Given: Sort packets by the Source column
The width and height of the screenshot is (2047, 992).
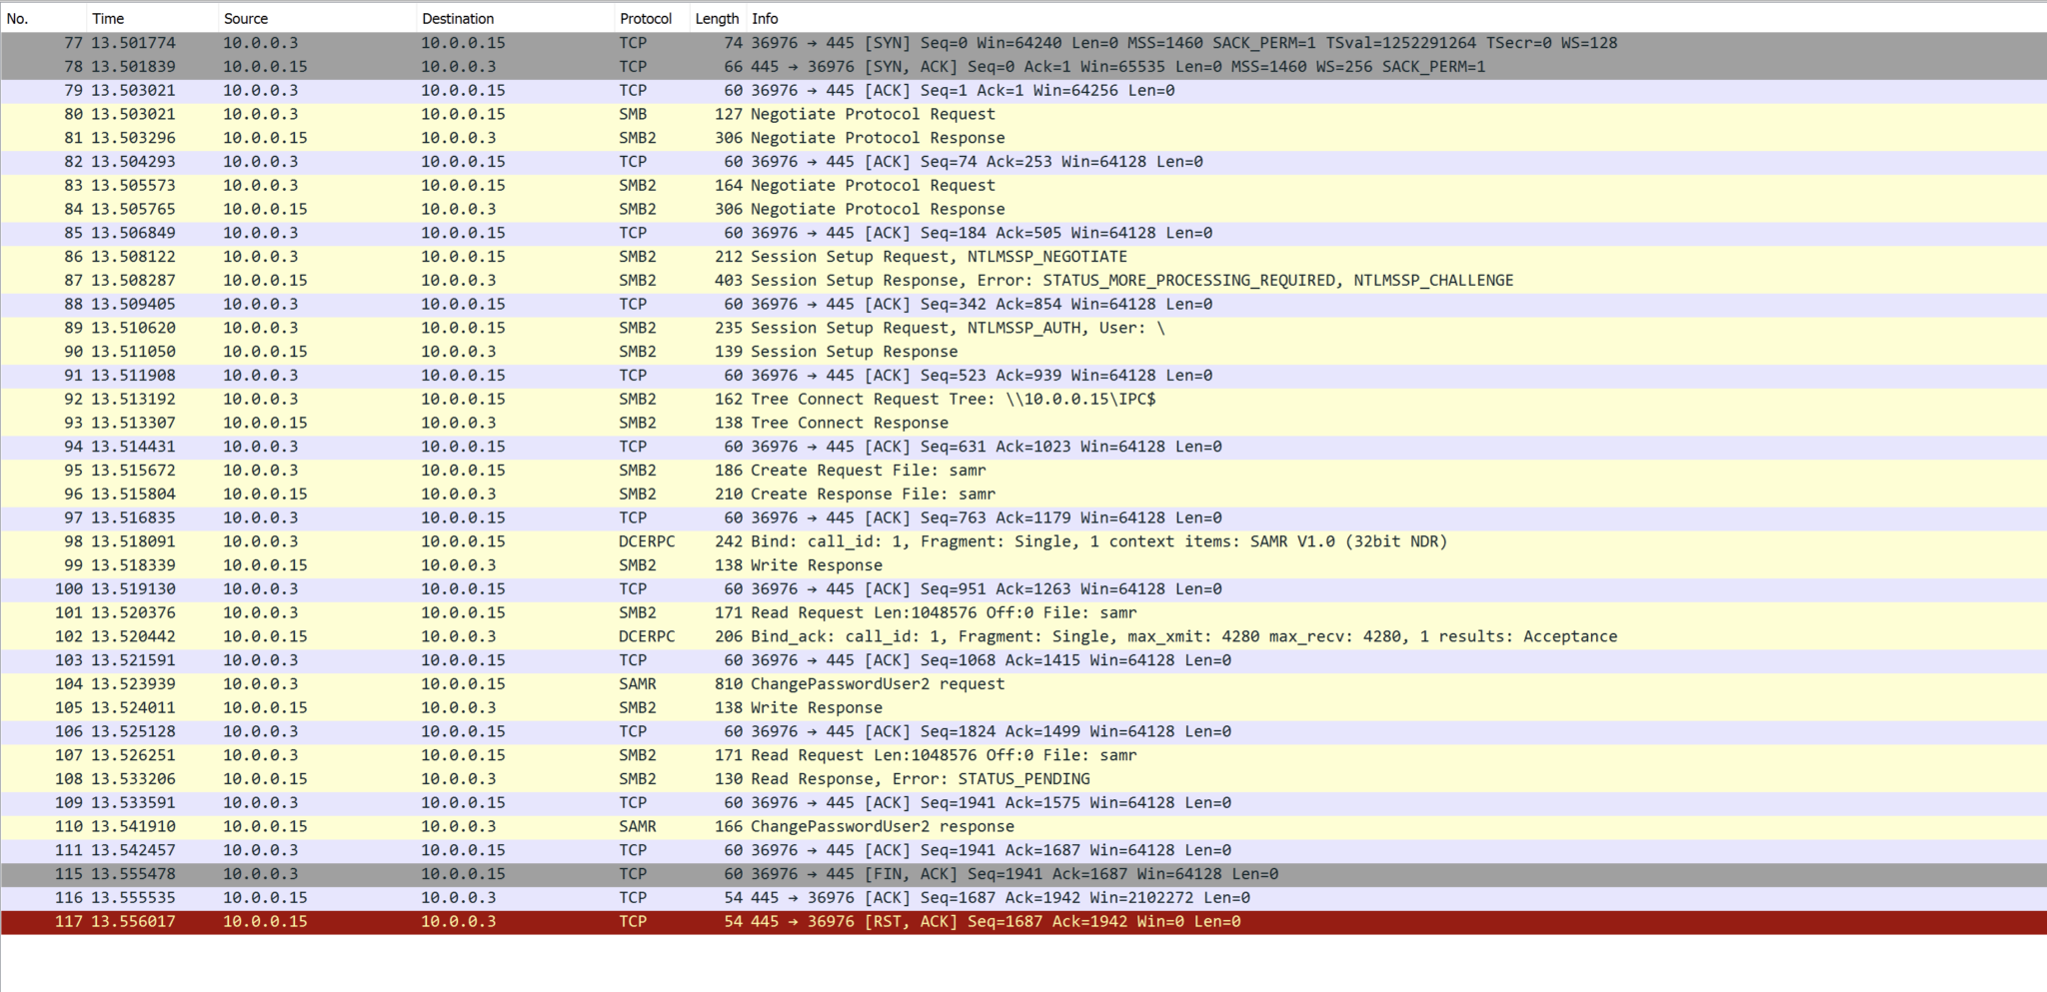Looking at the screenshot, I should pyautogui.click(x=246, y=18).
